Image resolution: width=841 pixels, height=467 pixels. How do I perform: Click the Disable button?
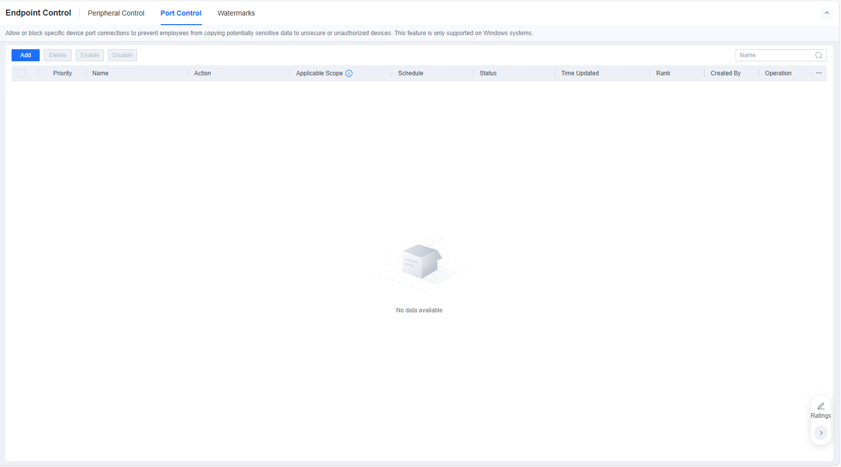click(123, 55)
